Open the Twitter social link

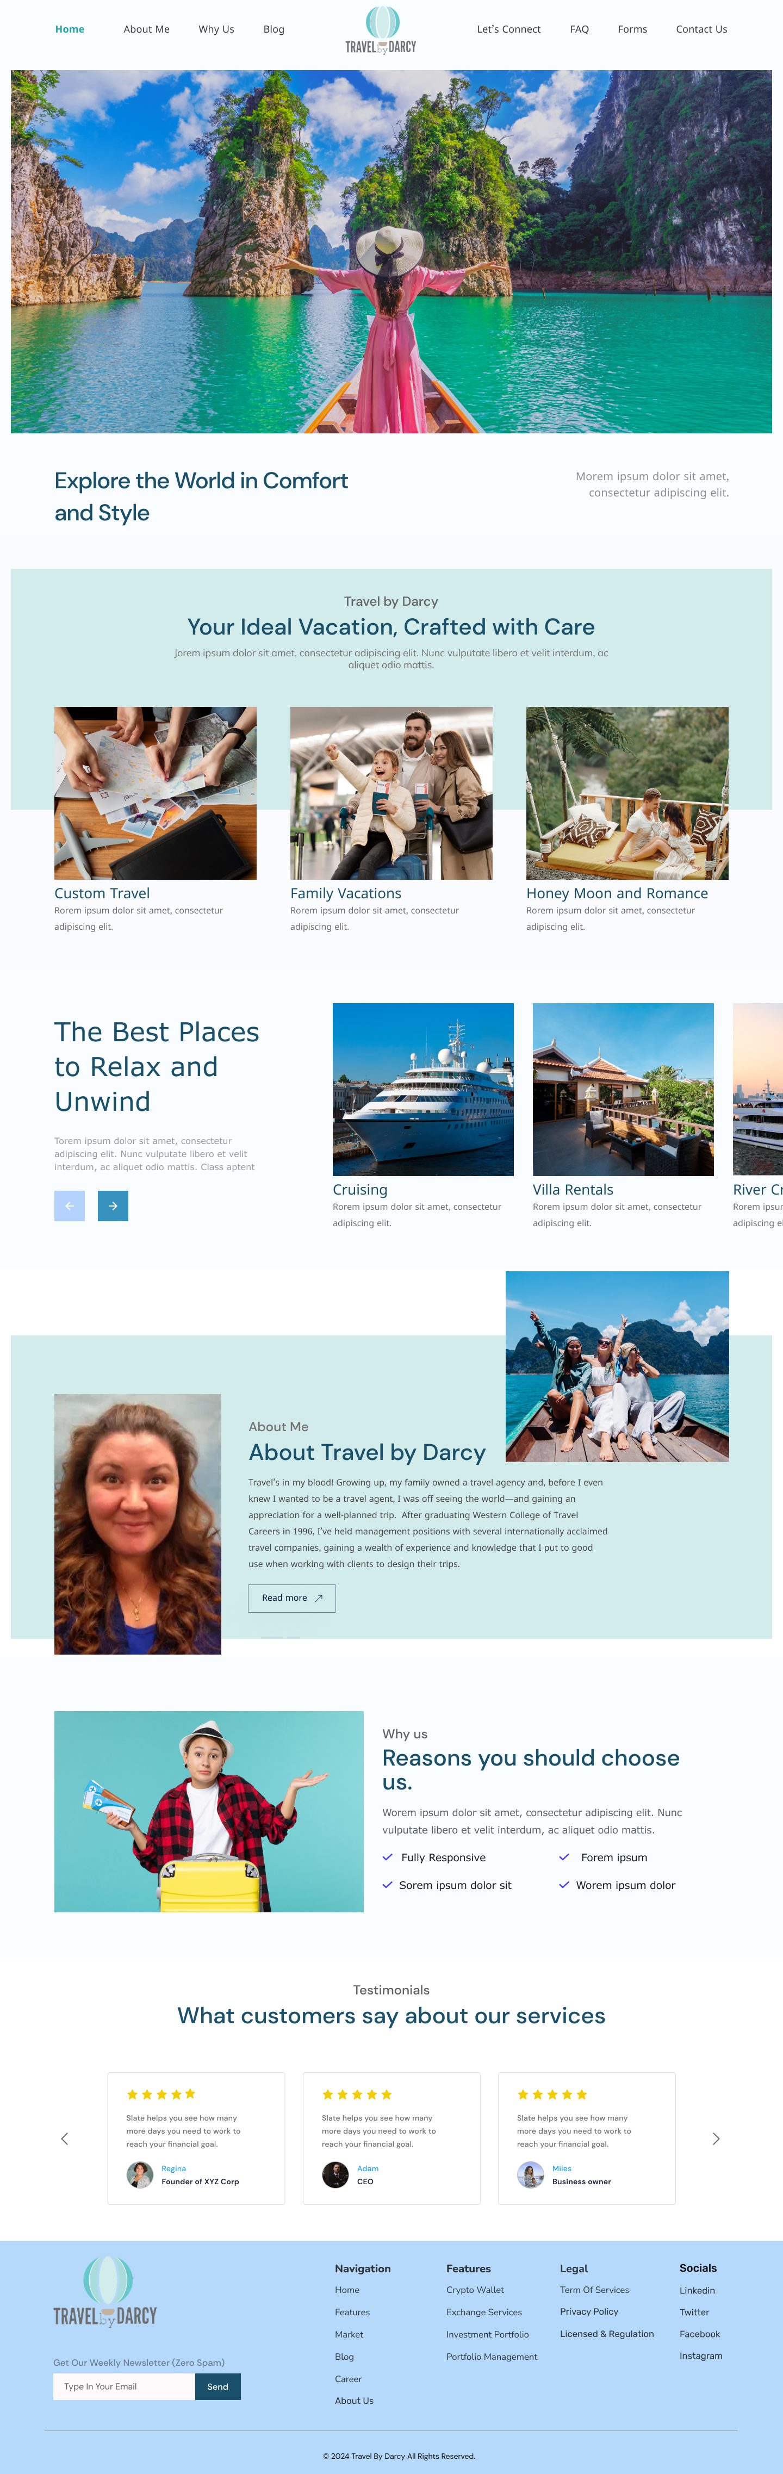(694, 2311)
